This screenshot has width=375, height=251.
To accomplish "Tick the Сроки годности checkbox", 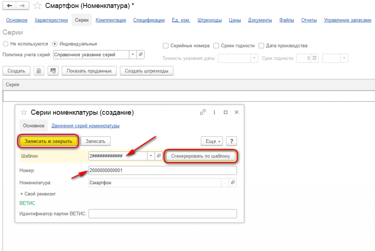I will point(216,46).
